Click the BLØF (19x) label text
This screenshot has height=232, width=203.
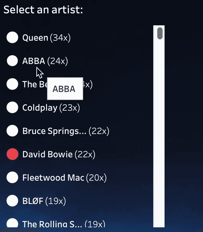pyautogui.click(x=44, y=201)
